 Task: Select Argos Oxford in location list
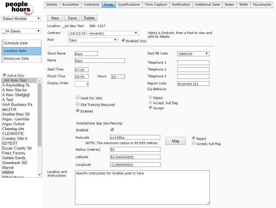tap(13, 124)
